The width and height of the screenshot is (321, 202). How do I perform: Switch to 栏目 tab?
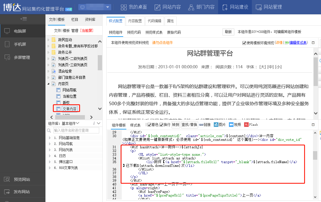tap(75, 19)
